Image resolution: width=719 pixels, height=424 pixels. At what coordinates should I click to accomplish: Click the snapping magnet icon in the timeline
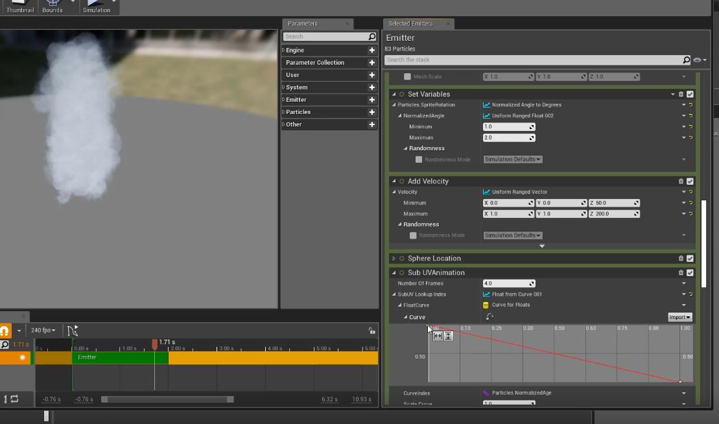(4, 331)
